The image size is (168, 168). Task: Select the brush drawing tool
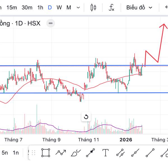(x=76, y=153)
